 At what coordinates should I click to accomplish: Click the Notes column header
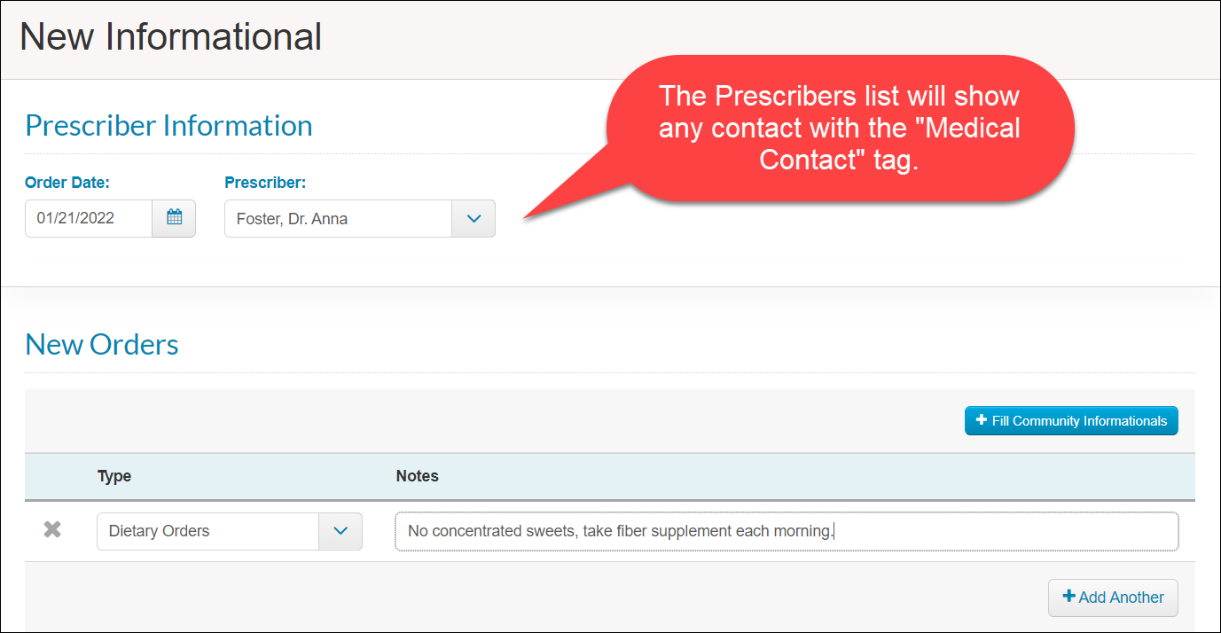(417, 476)
